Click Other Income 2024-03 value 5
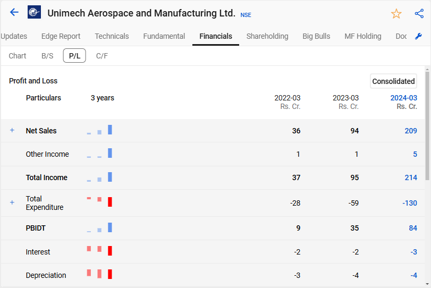This screenshot has width=431, height=288. click(x=415, y=154)
